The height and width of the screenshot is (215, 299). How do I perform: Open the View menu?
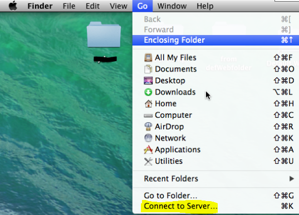[x=119, y=6]
